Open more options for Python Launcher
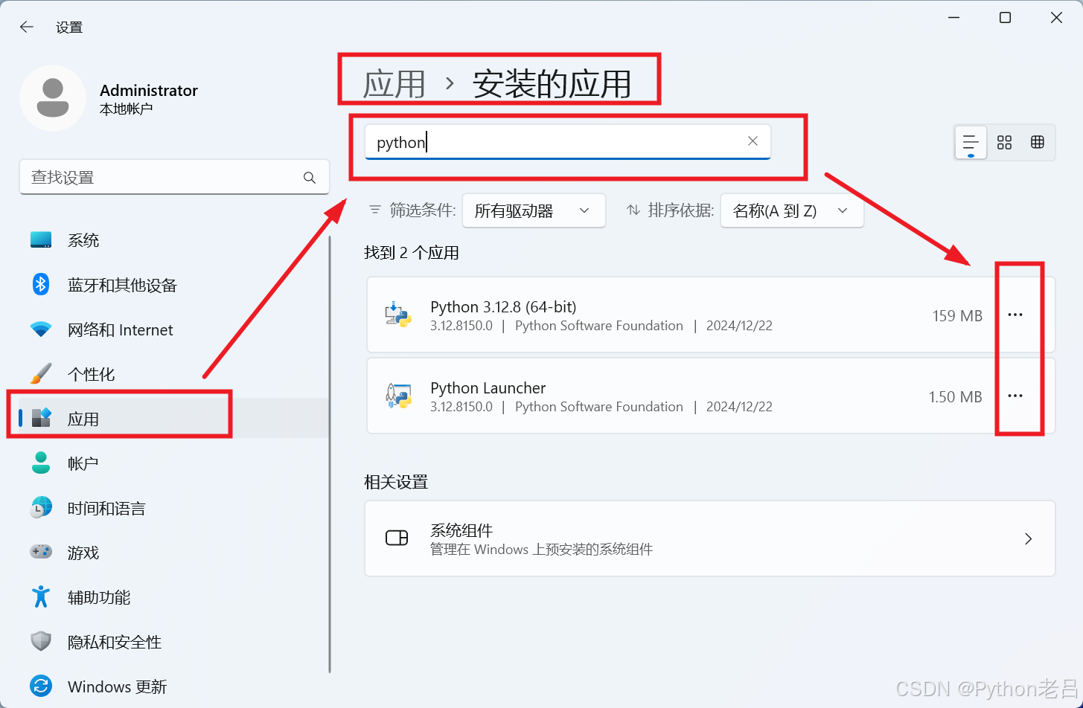The height and width of the screenshot is (708, 1083). click(1015, 396)
